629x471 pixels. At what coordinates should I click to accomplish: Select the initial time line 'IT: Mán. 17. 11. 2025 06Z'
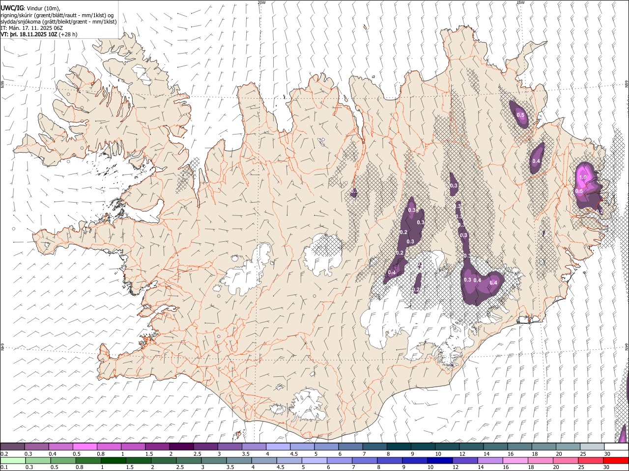coord(31,28)
